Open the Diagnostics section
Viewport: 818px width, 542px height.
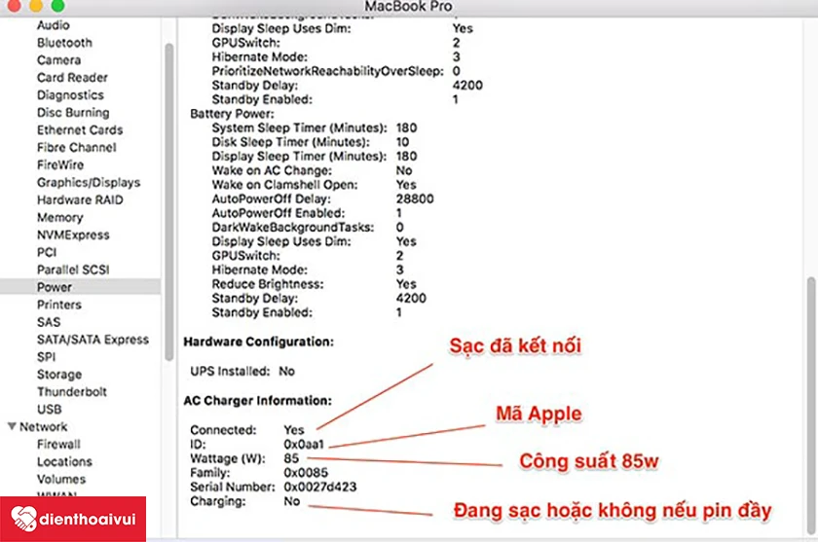point(70,94)
